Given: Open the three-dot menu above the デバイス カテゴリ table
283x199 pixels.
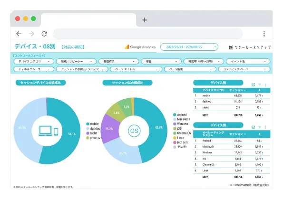Looking at the screenshot, I should point(266,85).
